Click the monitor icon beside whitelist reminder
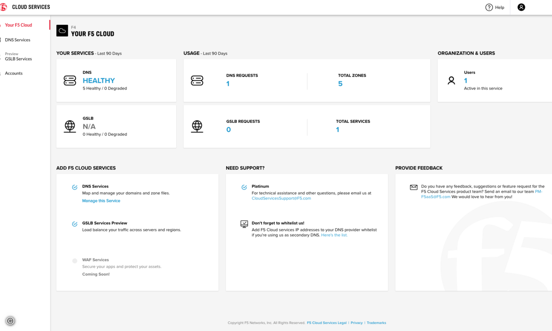This screenshot has height=331, width=552. tap(244, 224)
